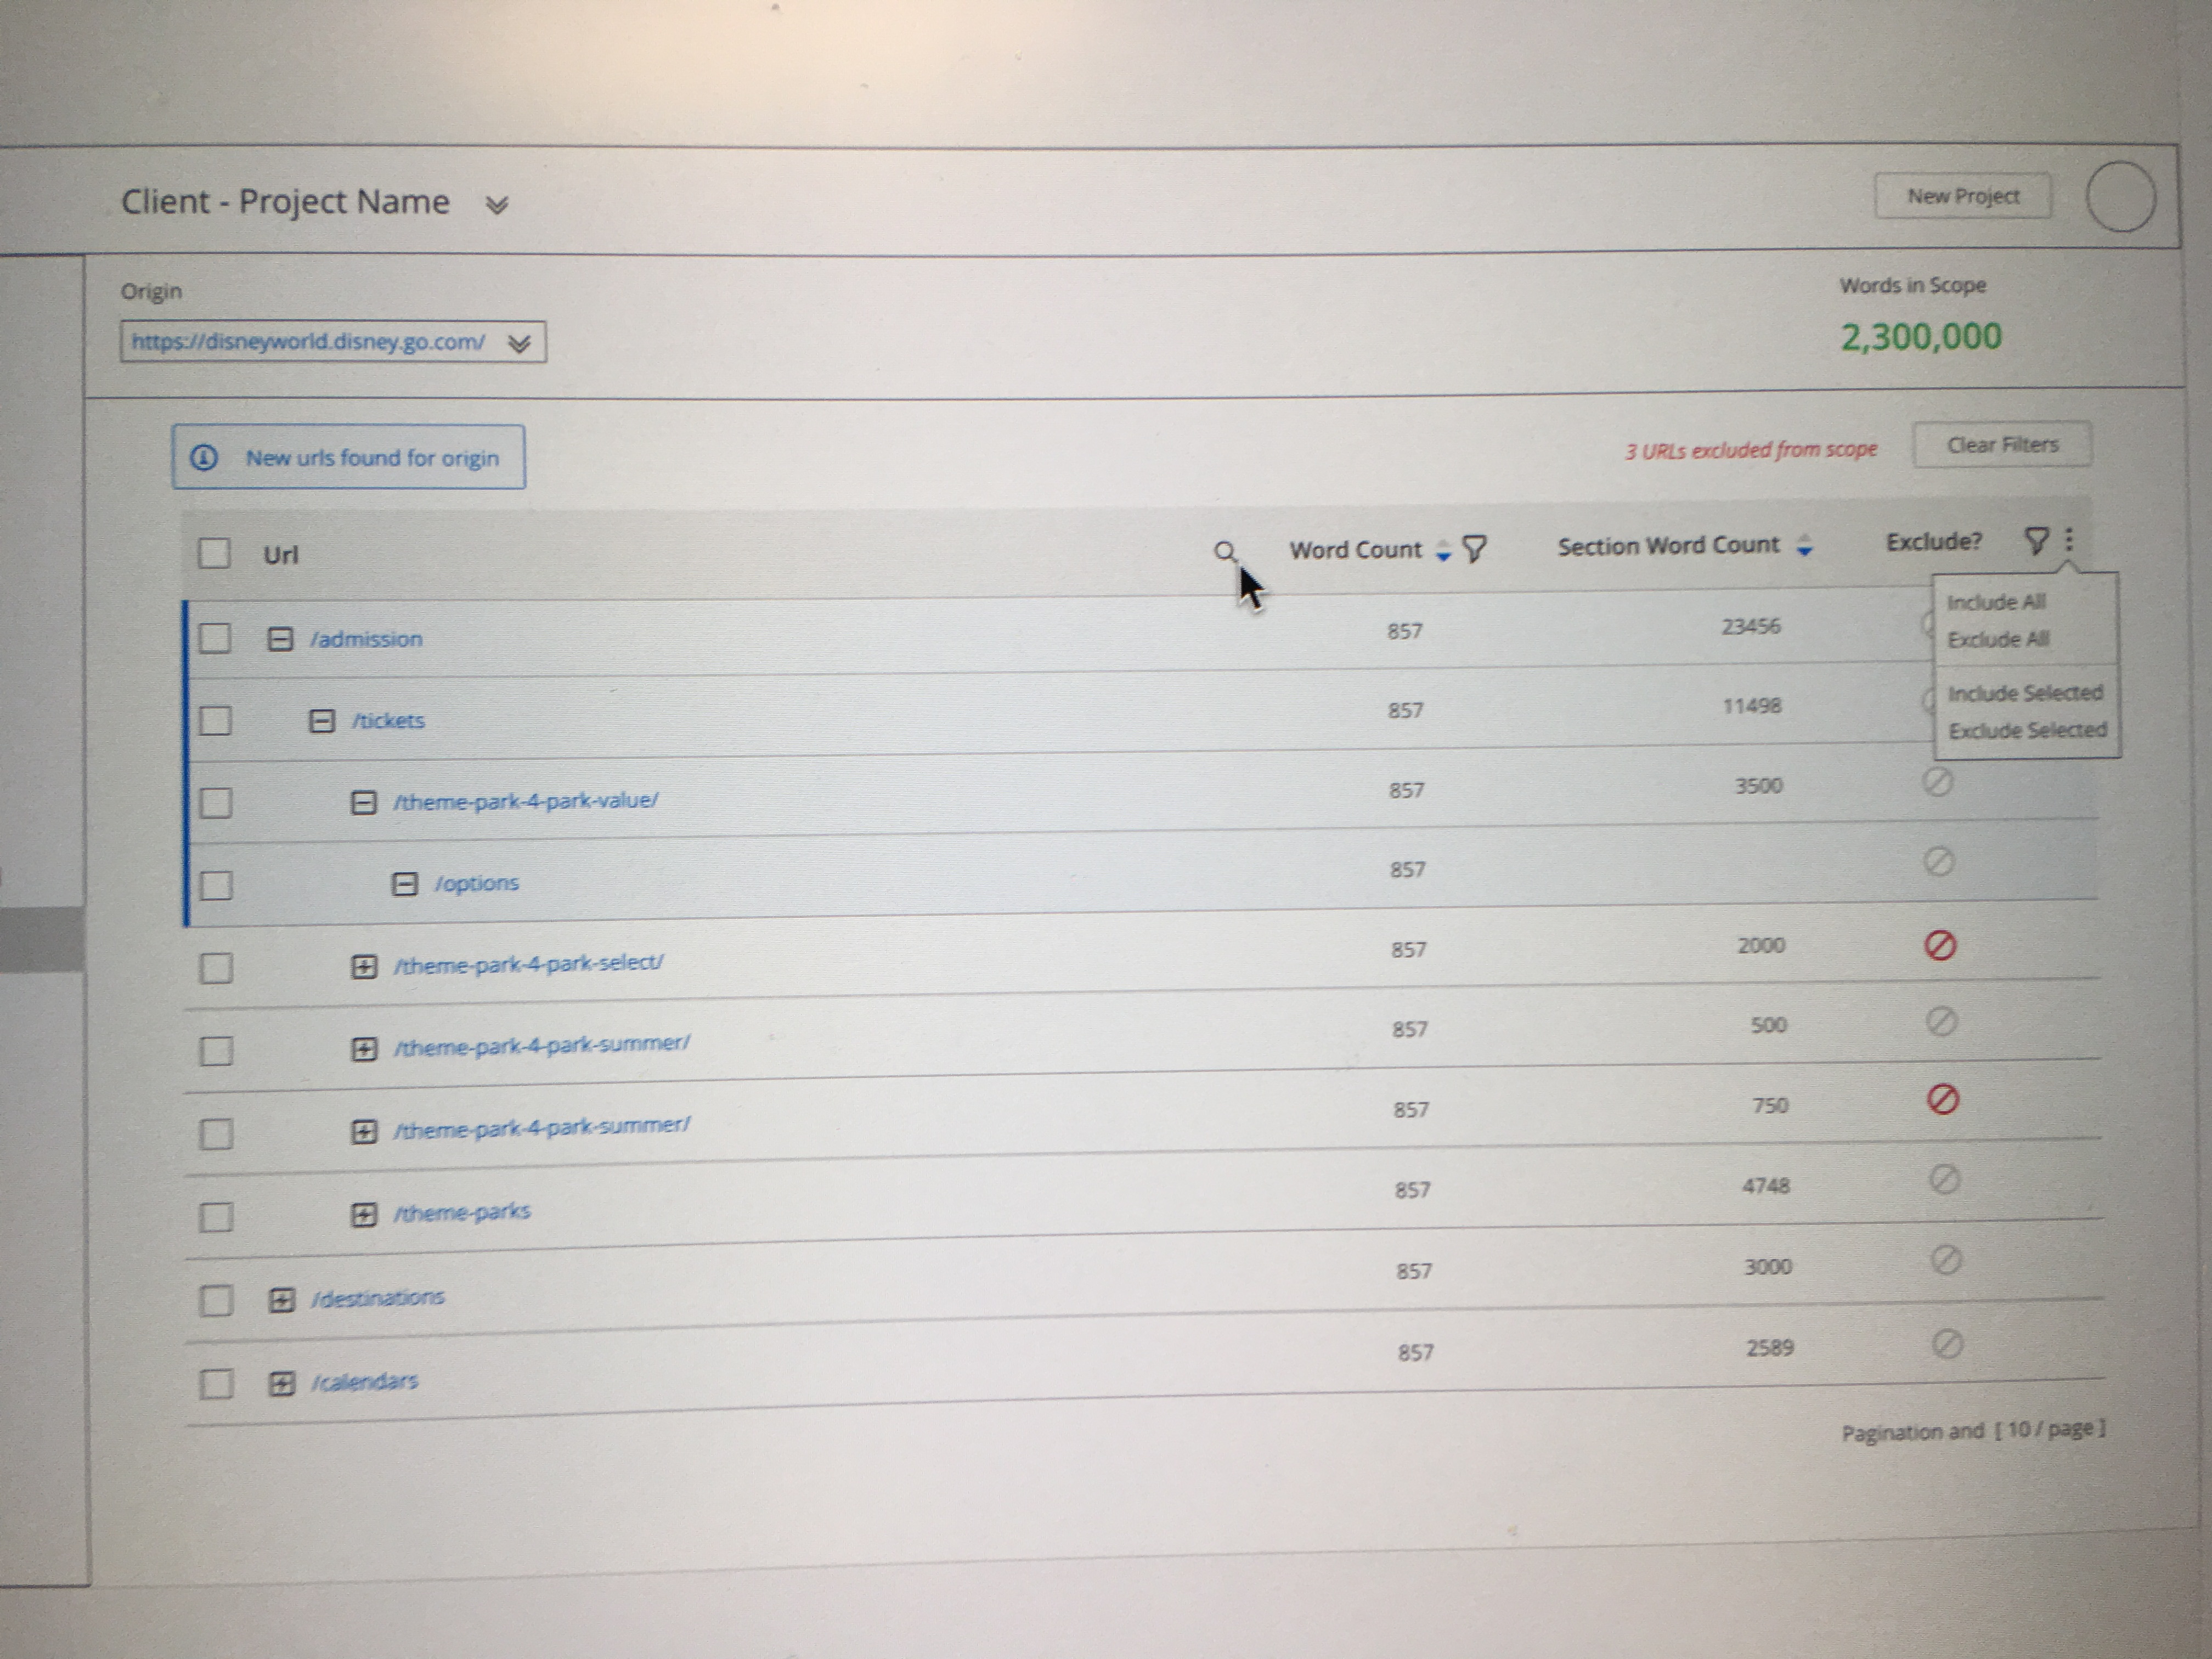Expand the Client - Project Name chevron
The width and height of the screenshot is (2212, 1659).
point(497,205)
